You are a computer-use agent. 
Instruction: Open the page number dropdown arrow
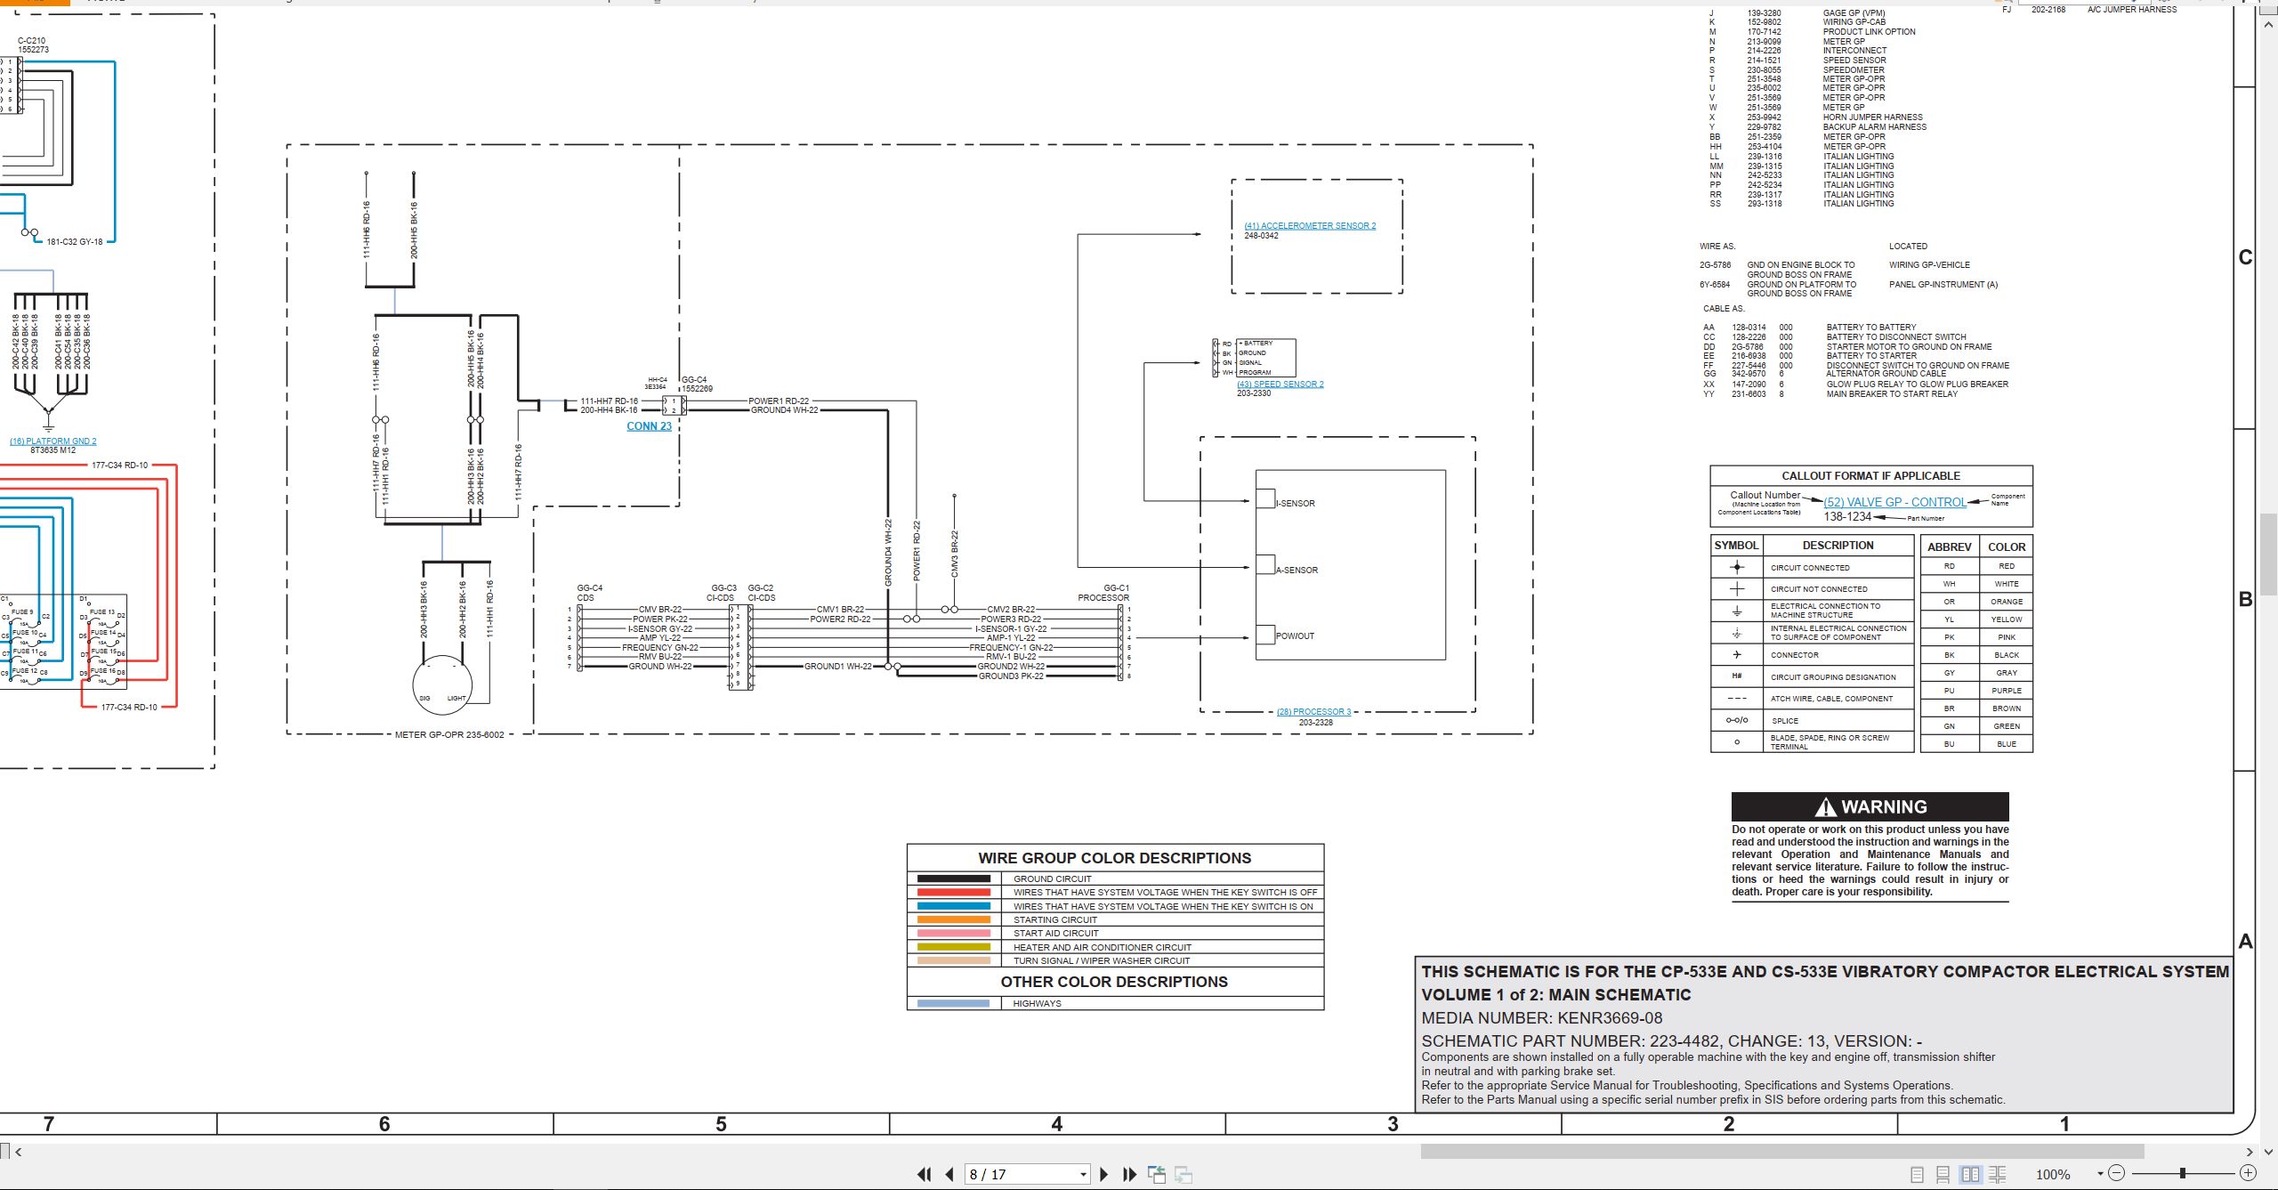point(1083,1175)
